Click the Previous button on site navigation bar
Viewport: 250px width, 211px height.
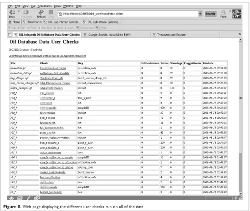point(45,28)
